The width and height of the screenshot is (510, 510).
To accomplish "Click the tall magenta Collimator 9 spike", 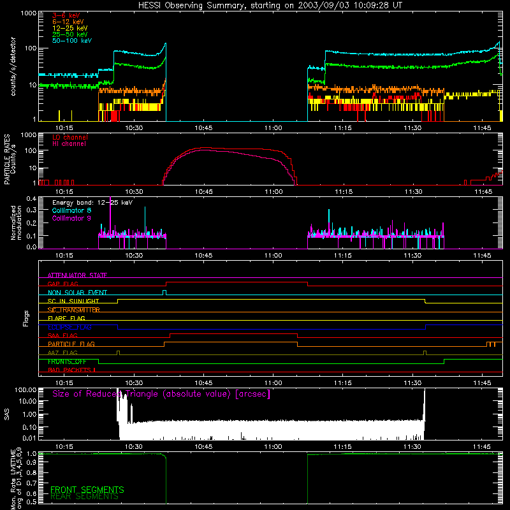I will (110, 215).
